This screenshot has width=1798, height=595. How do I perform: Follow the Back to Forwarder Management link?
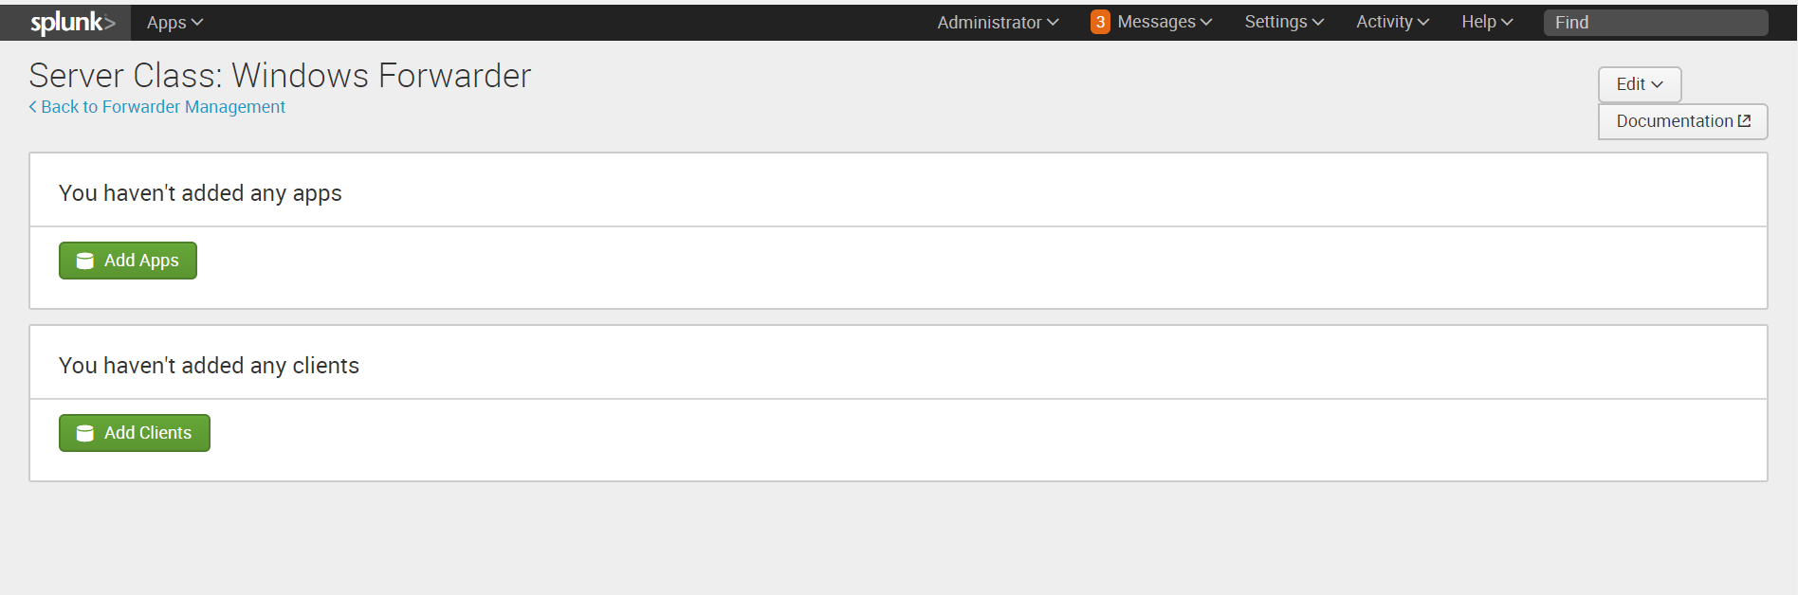(162, 107)
